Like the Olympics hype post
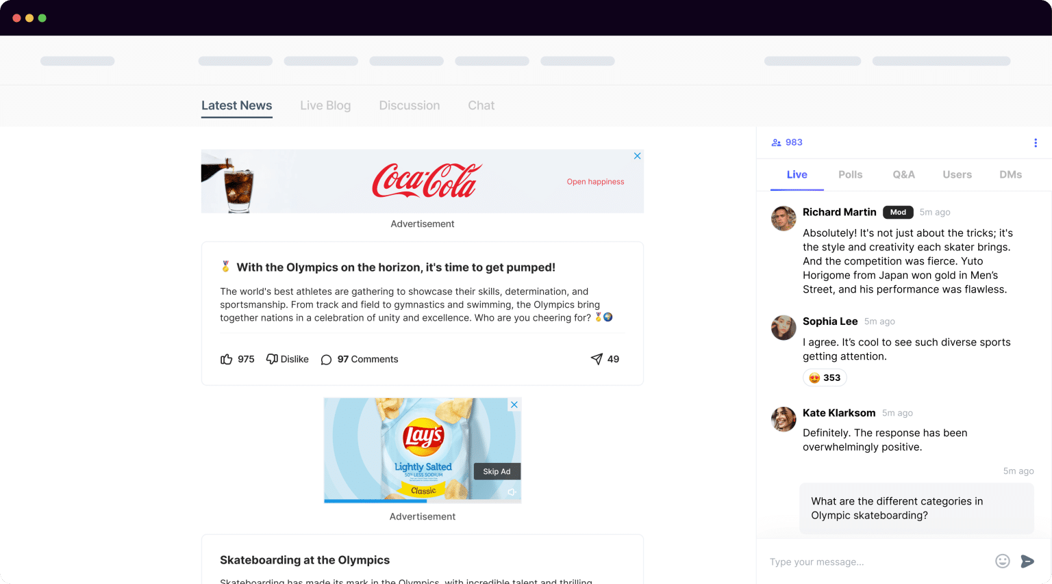Viewport: 1052px width, 584px height. (x=237, y=359)
